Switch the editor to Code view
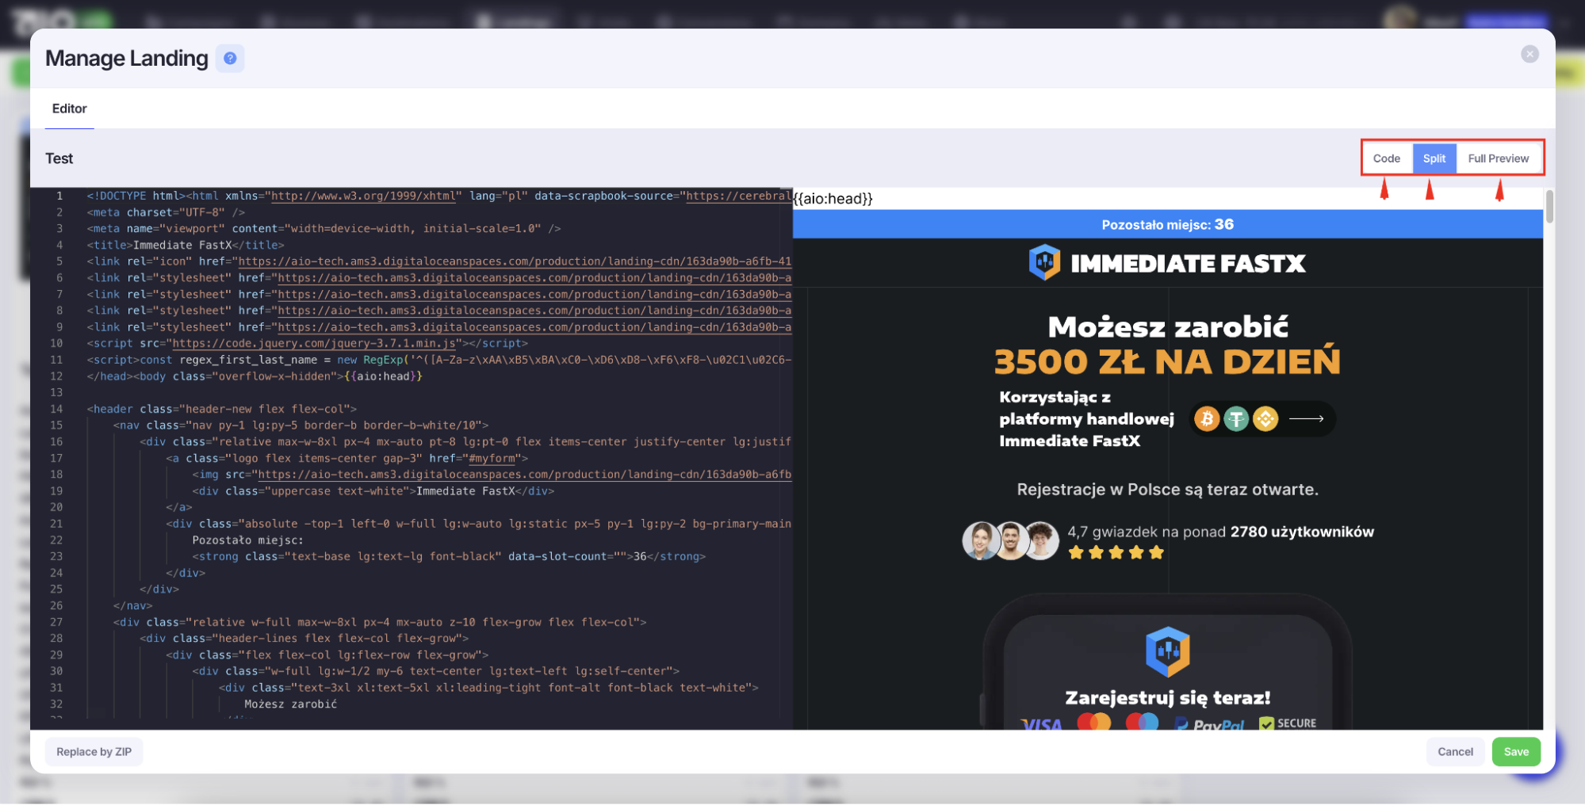Viewport: 1585px width, 805px height. coord(1386,158)
